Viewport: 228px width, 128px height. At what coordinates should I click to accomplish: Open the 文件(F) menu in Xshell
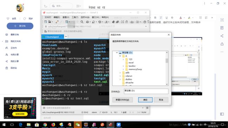pyautogui.click(x=48, y=17)
